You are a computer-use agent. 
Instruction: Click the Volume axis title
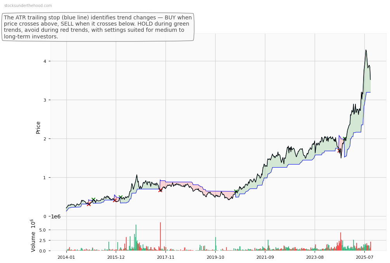pyautogui.click(x=33, y=235)
